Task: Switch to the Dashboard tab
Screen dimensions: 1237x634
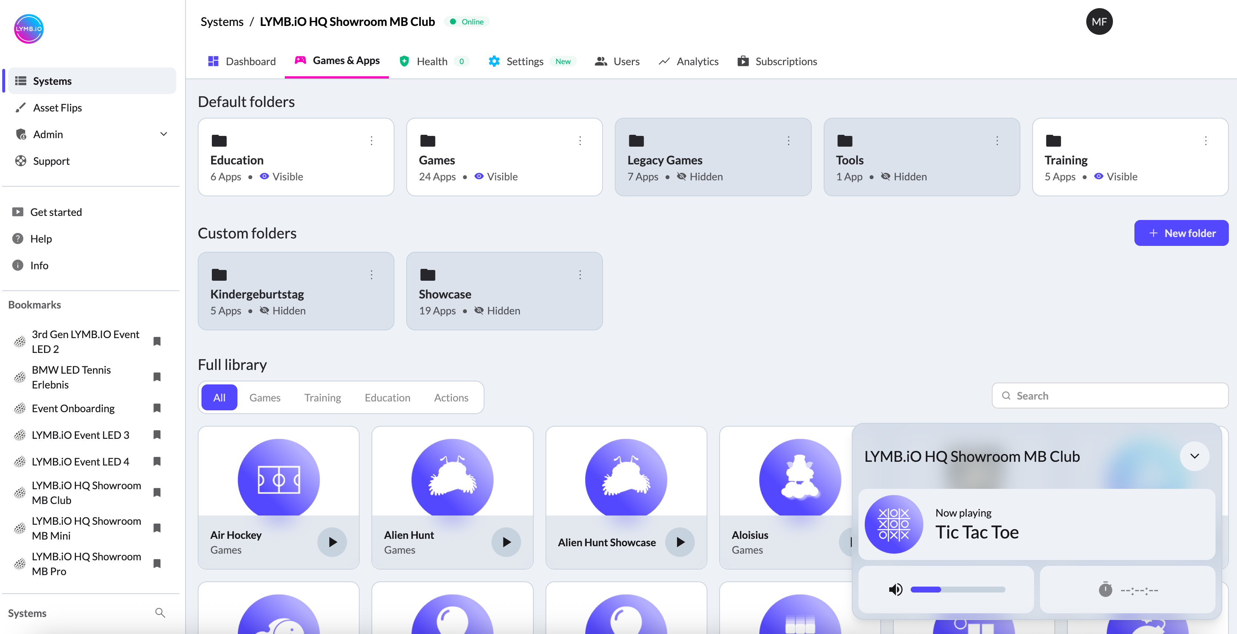Action: pos(241,61)
